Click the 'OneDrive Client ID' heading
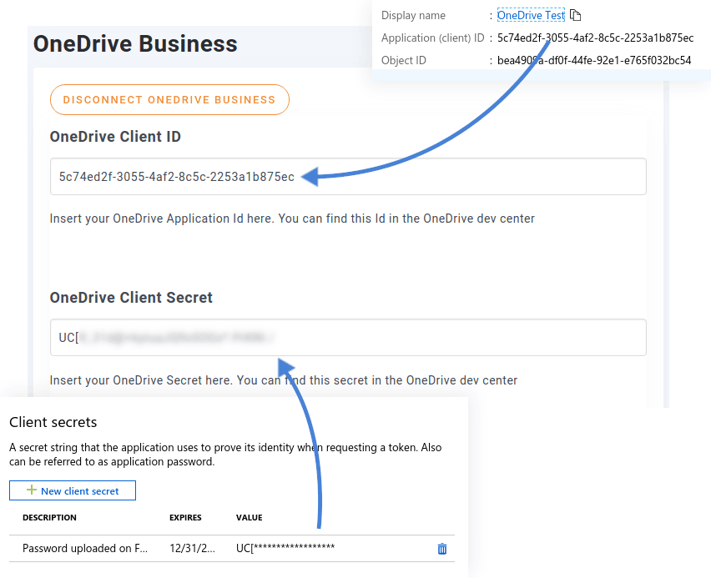 click(115, 137)
